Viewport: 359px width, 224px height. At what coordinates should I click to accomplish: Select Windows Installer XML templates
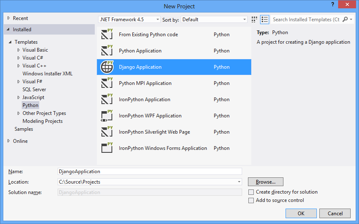coord(48,74)
